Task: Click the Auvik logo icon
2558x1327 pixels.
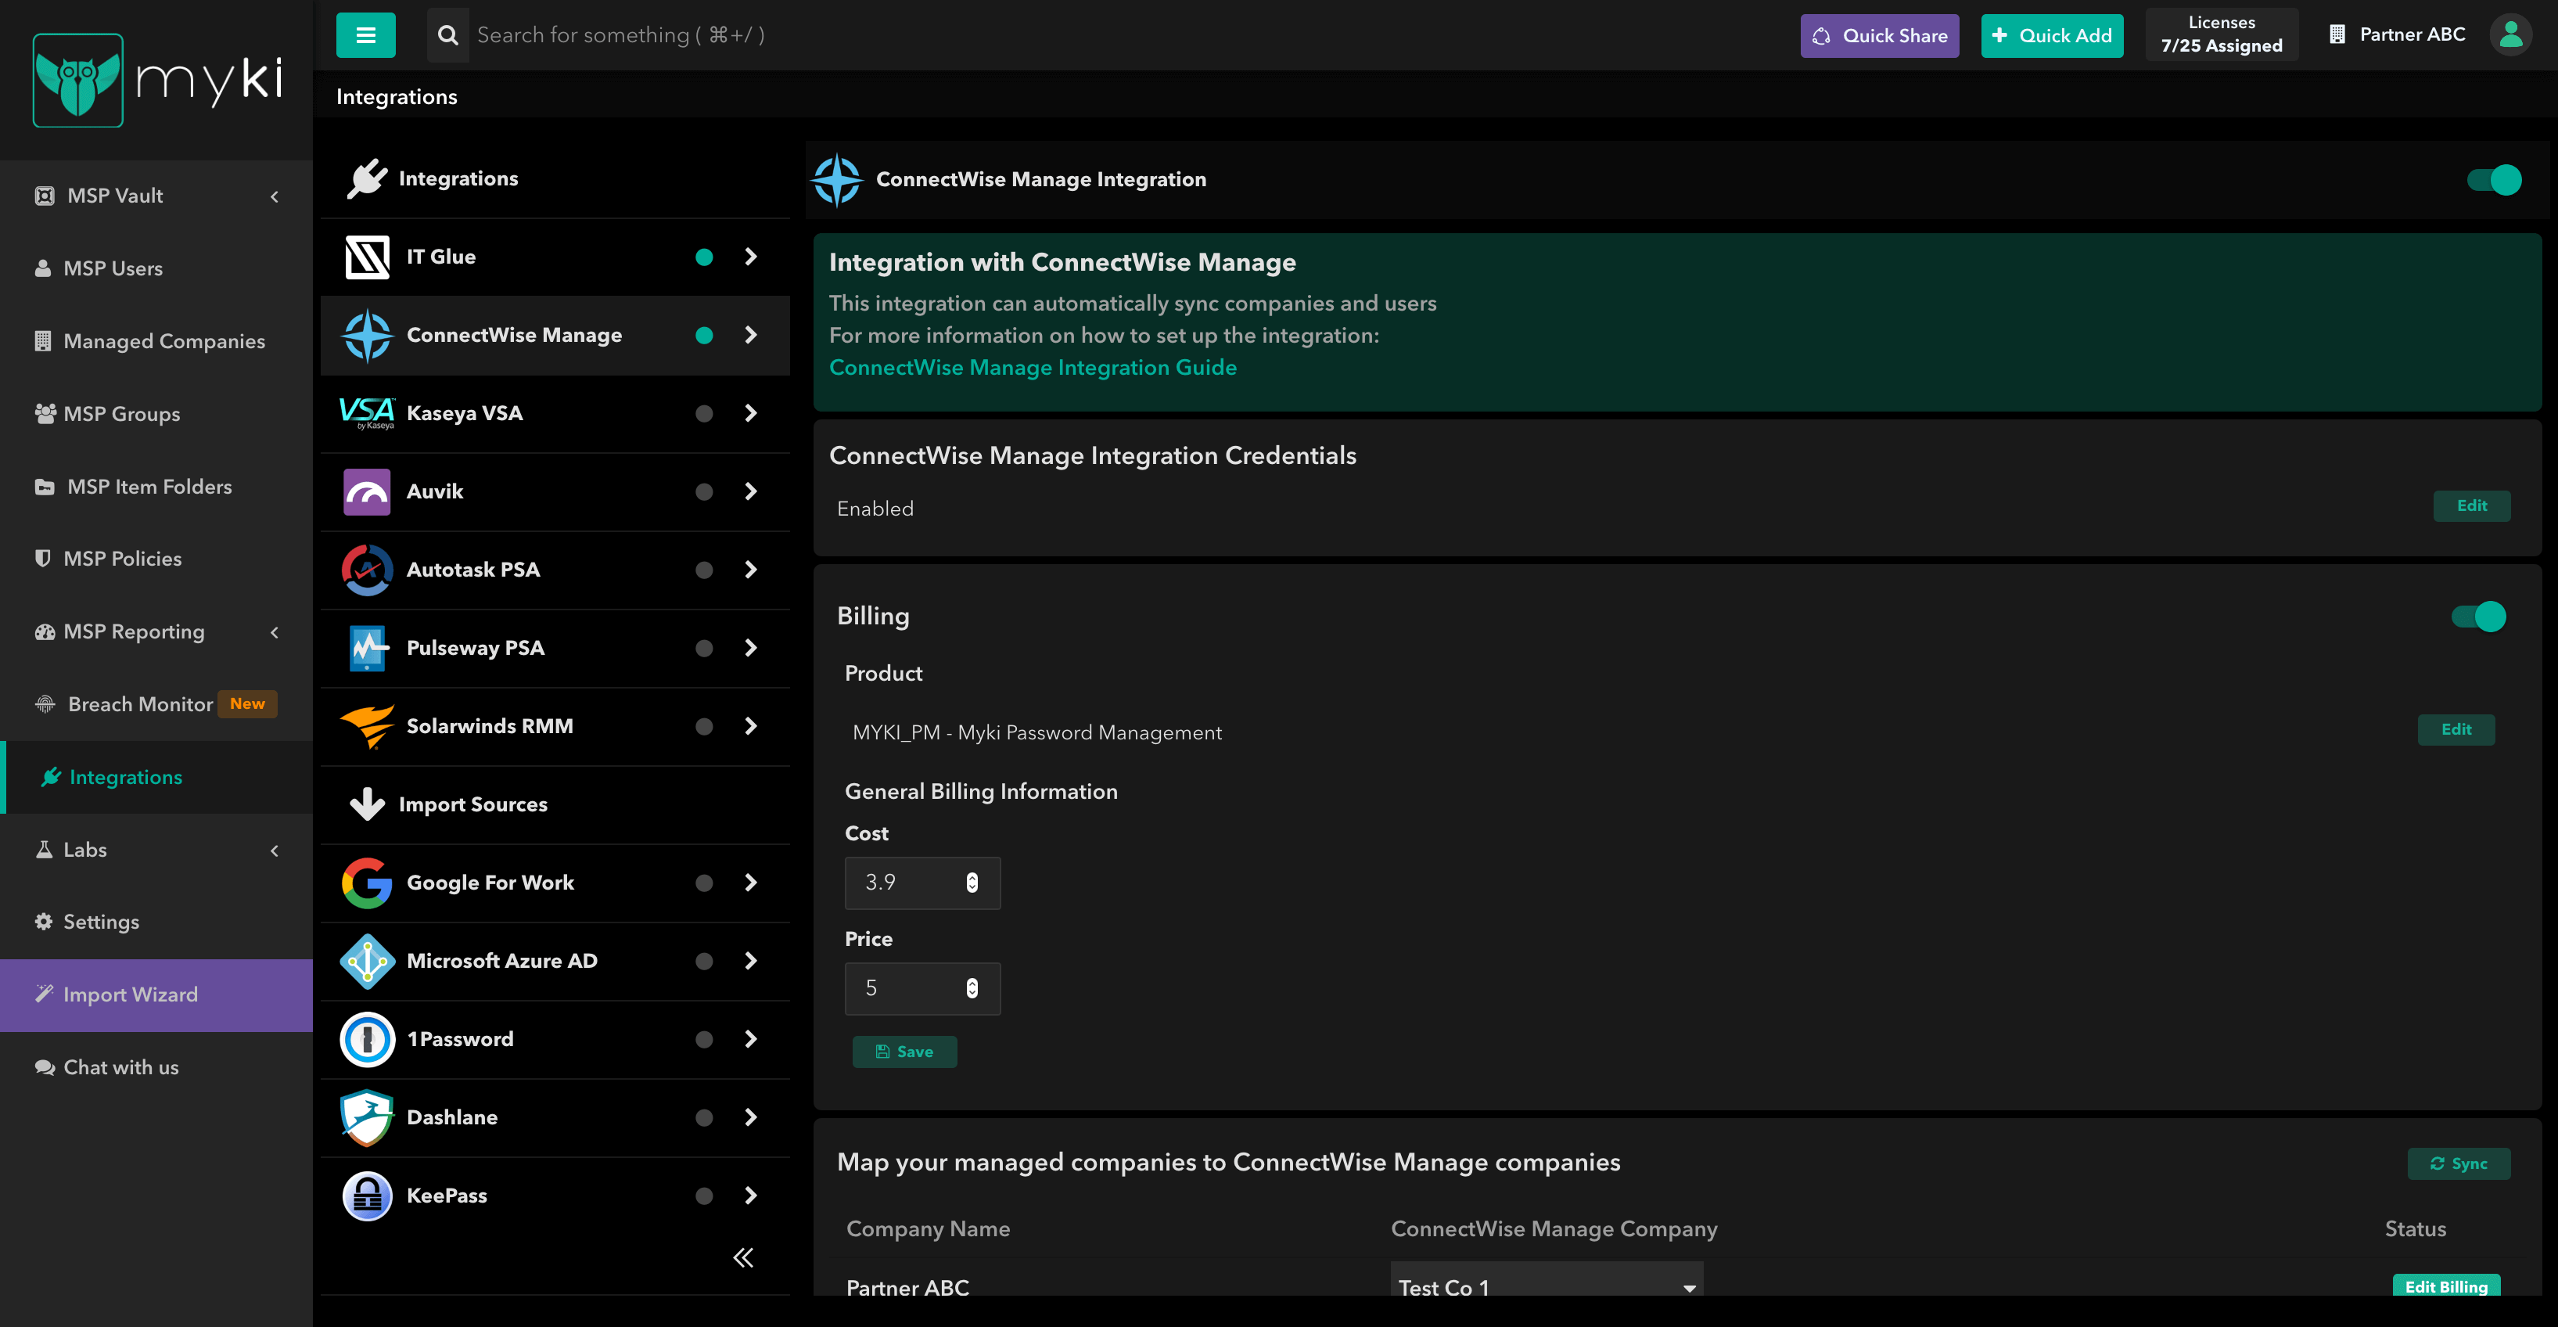Action: coord(368,491)
